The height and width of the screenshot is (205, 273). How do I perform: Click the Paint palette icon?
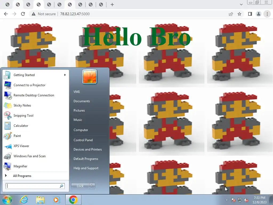(x=8, y=136)
